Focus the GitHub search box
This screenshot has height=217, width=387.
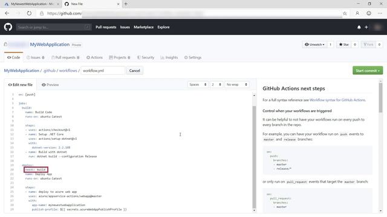(x=54, y=27)
